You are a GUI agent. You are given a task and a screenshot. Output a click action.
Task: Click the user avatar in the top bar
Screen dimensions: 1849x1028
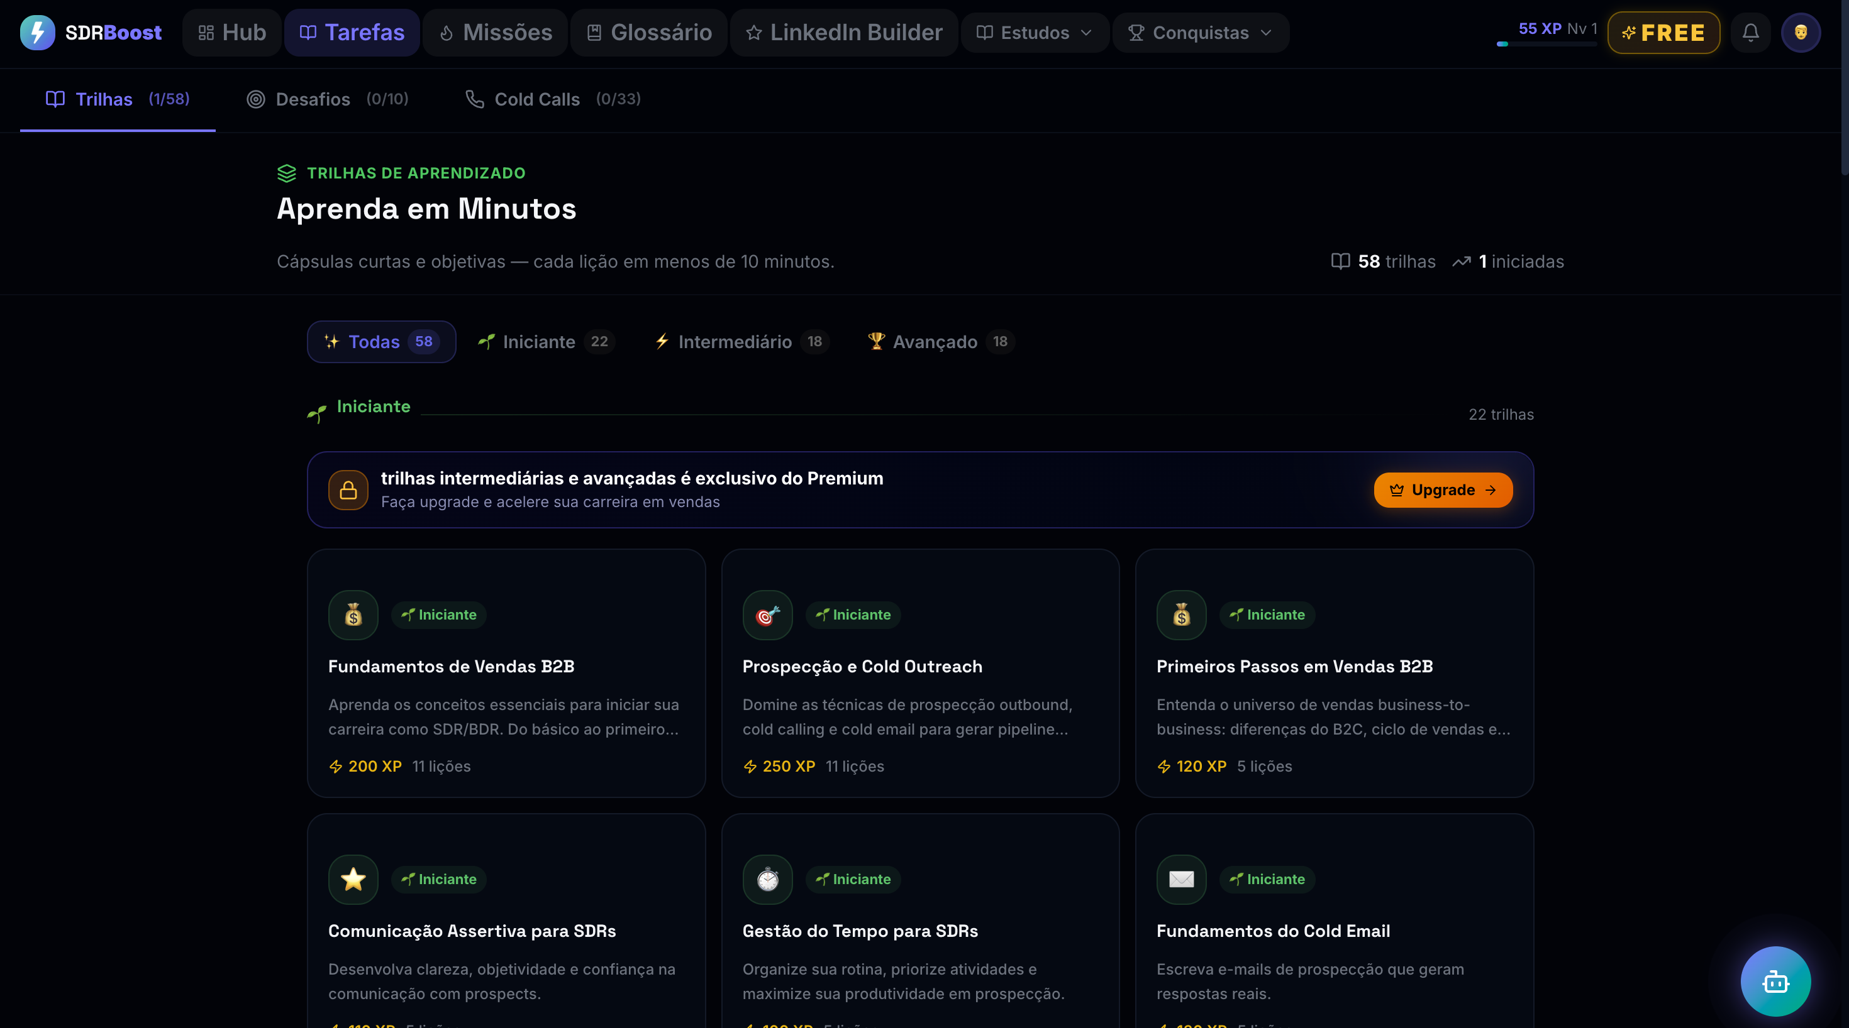pos(1802,32)
